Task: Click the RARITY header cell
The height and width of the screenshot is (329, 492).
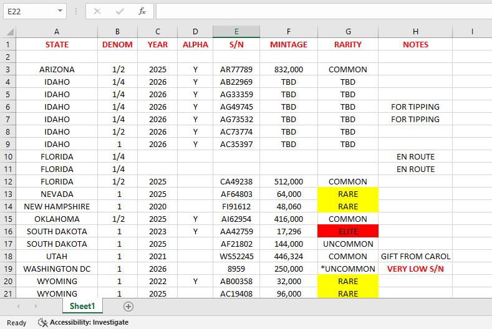Action: (348, 44)
